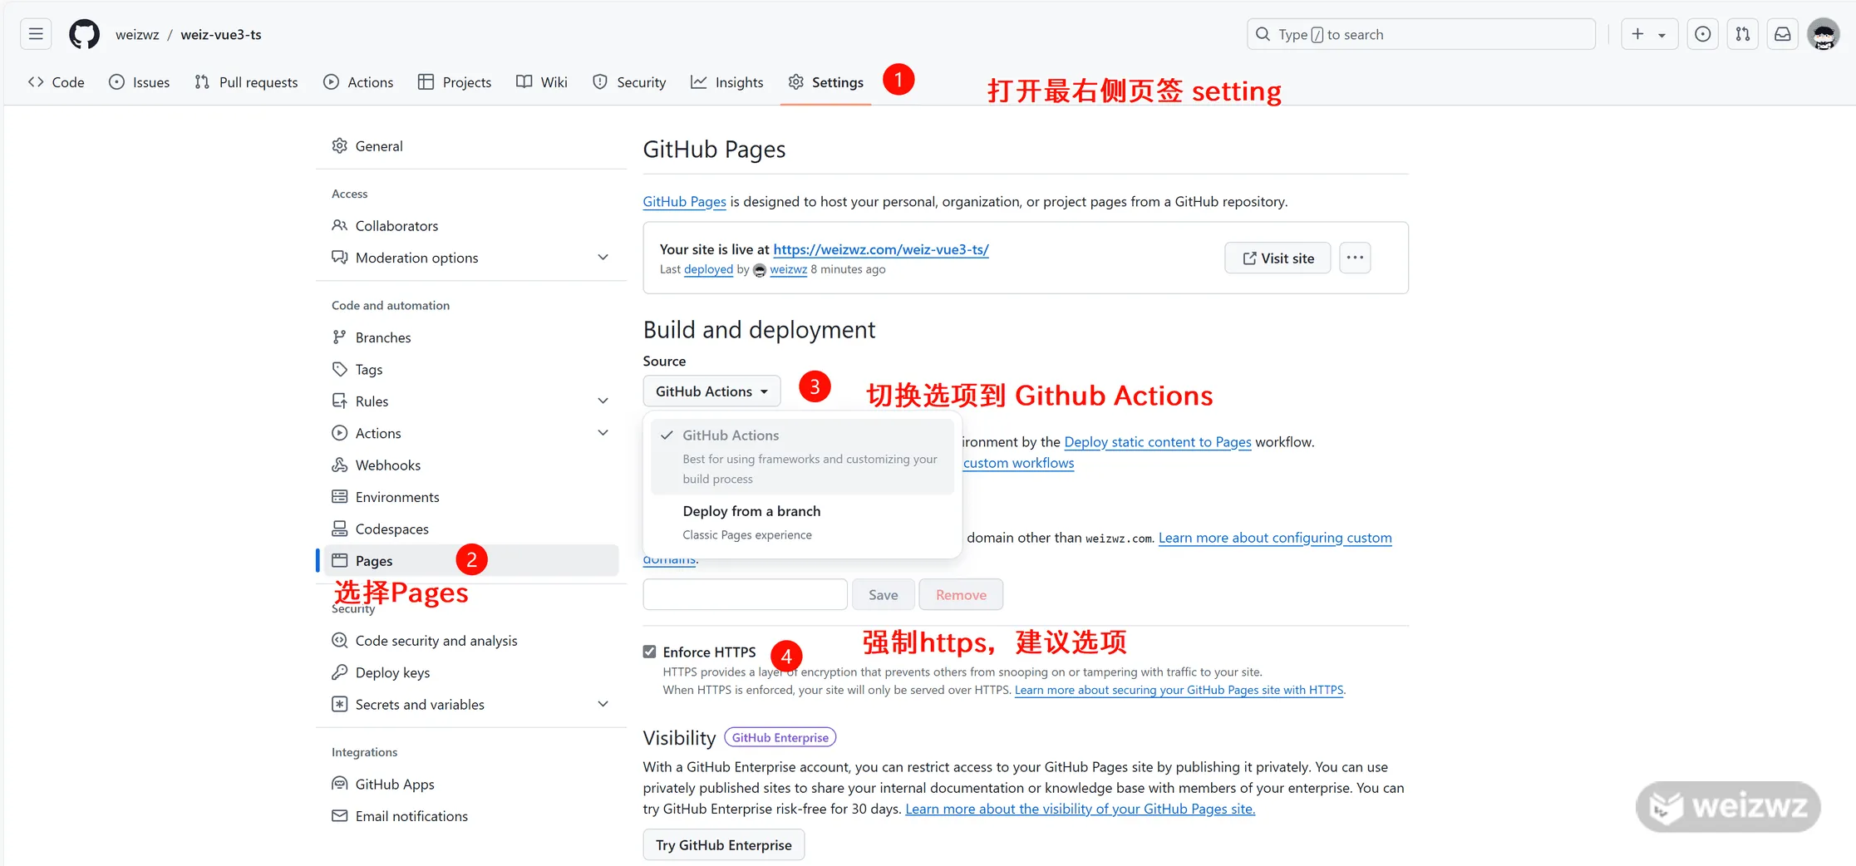Click the weiz-vue3-ts repository name

tap(221, 34)
